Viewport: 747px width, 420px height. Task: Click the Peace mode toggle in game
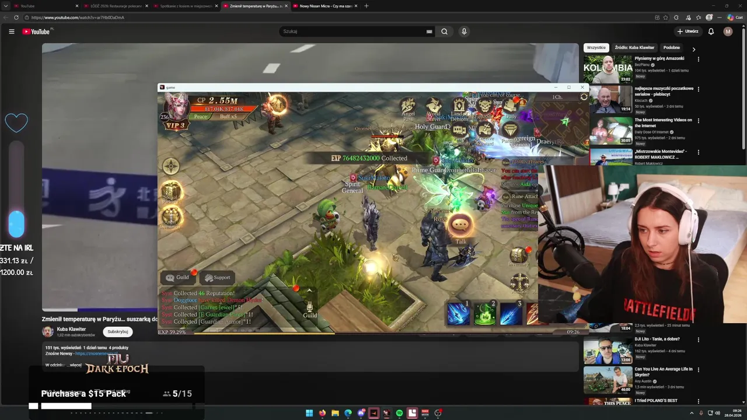pos(201,117)
